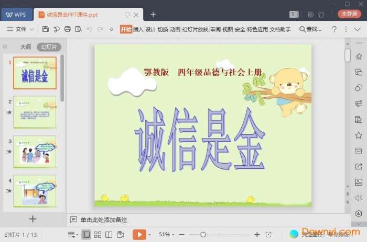This screenshot has height=242, width=367.
Task: Open the 切换 ribbon tab
Action: pos(163,29)
